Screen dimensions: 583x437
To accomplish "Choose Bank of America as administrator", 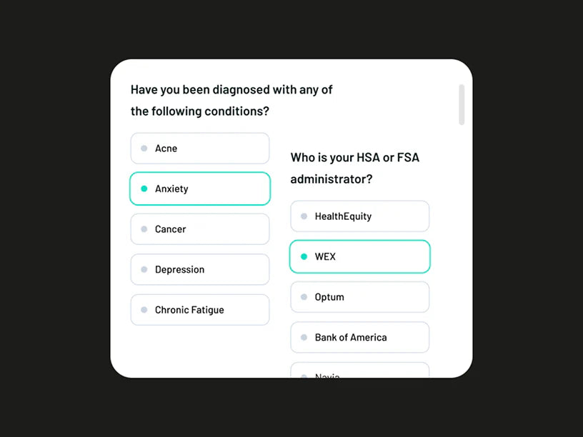I will pos(359,337).
